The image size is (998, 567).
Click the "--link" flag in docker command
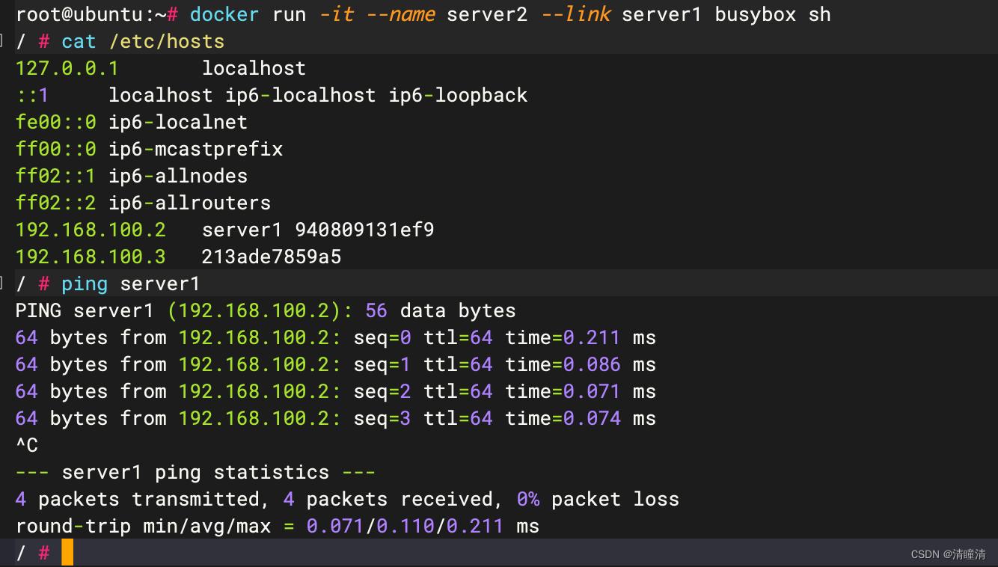coord(575,14)
